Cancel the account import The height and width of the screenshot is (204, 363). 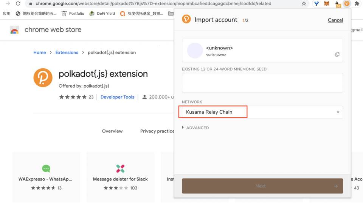[x=335, y=20]
